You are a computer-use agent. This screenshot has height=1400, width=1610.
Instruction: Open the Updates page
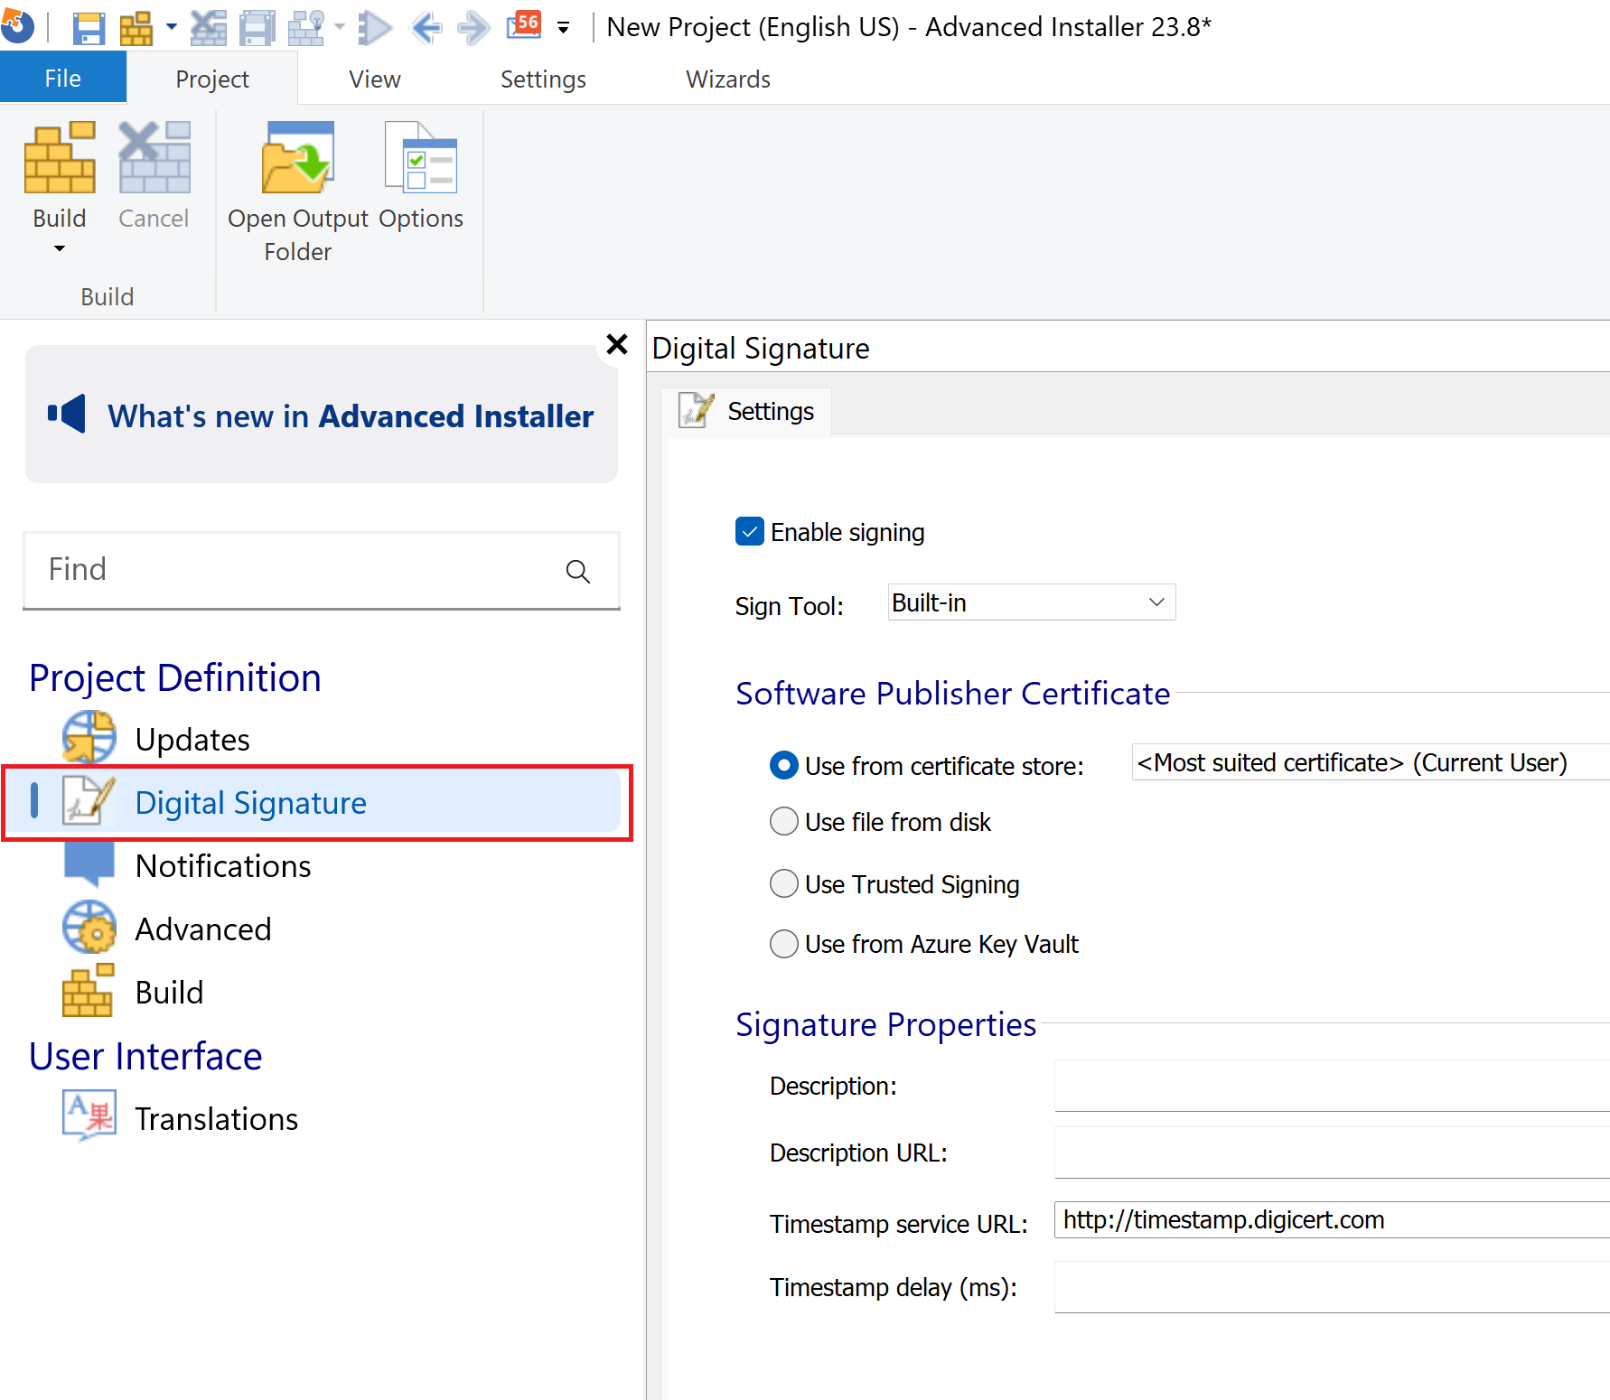click(x=192, y=740)
